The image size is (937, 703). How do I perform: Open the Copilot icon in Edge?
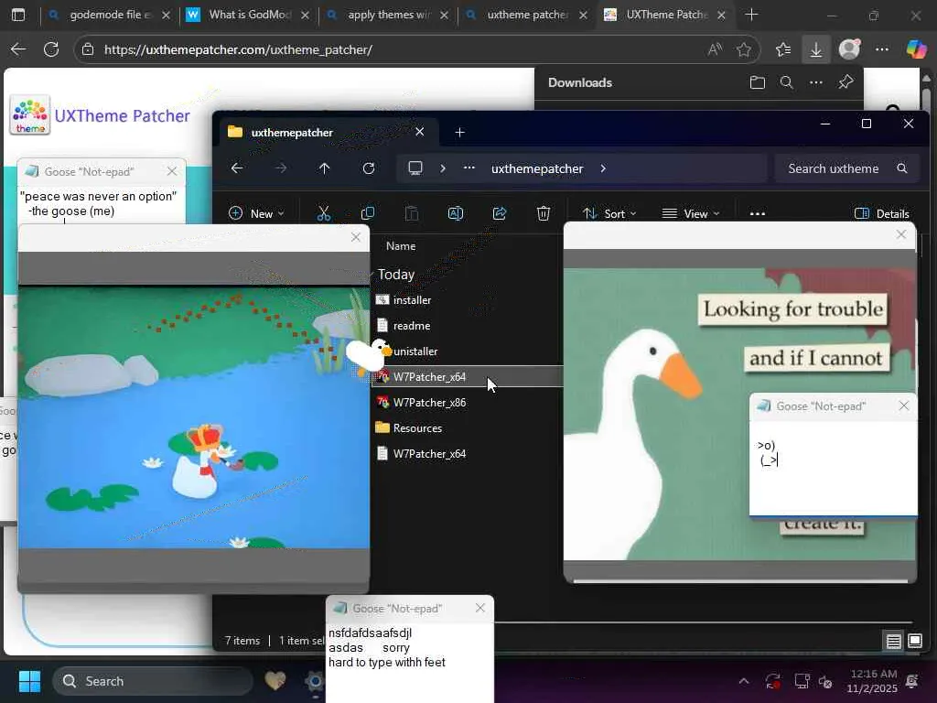pos(916,49)
